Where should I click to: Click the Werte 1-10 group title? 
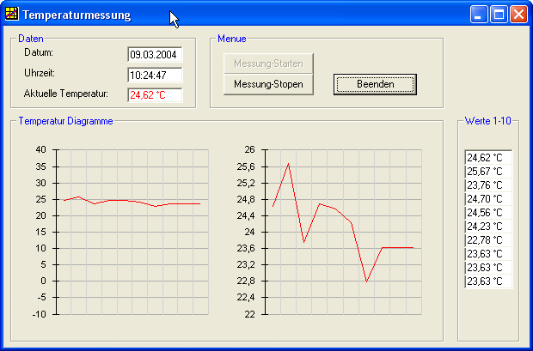(487, 121)
